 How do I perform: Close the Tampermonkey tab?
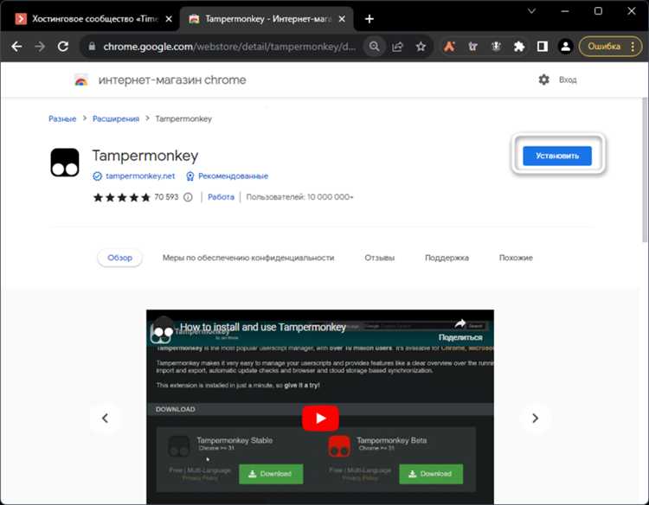tap(342, 19)
